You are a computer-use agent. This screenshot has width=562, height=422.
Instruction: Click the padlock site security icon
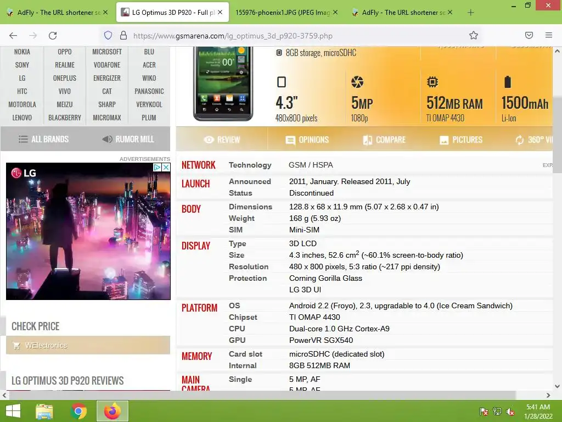(x=123, y=35)
